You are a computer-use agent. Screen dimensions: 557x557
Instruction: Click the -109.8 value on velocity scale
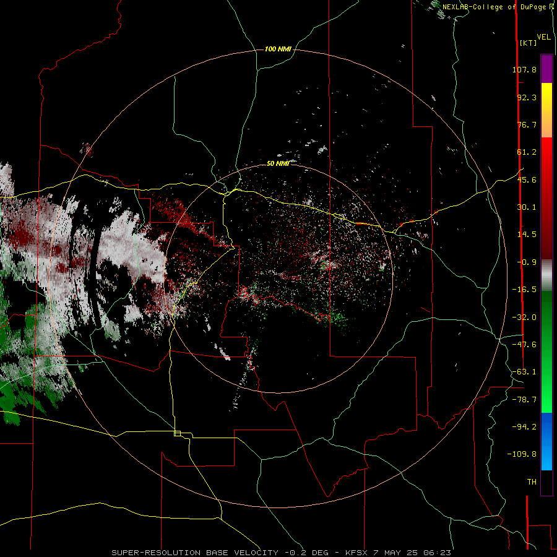(522, 454)
